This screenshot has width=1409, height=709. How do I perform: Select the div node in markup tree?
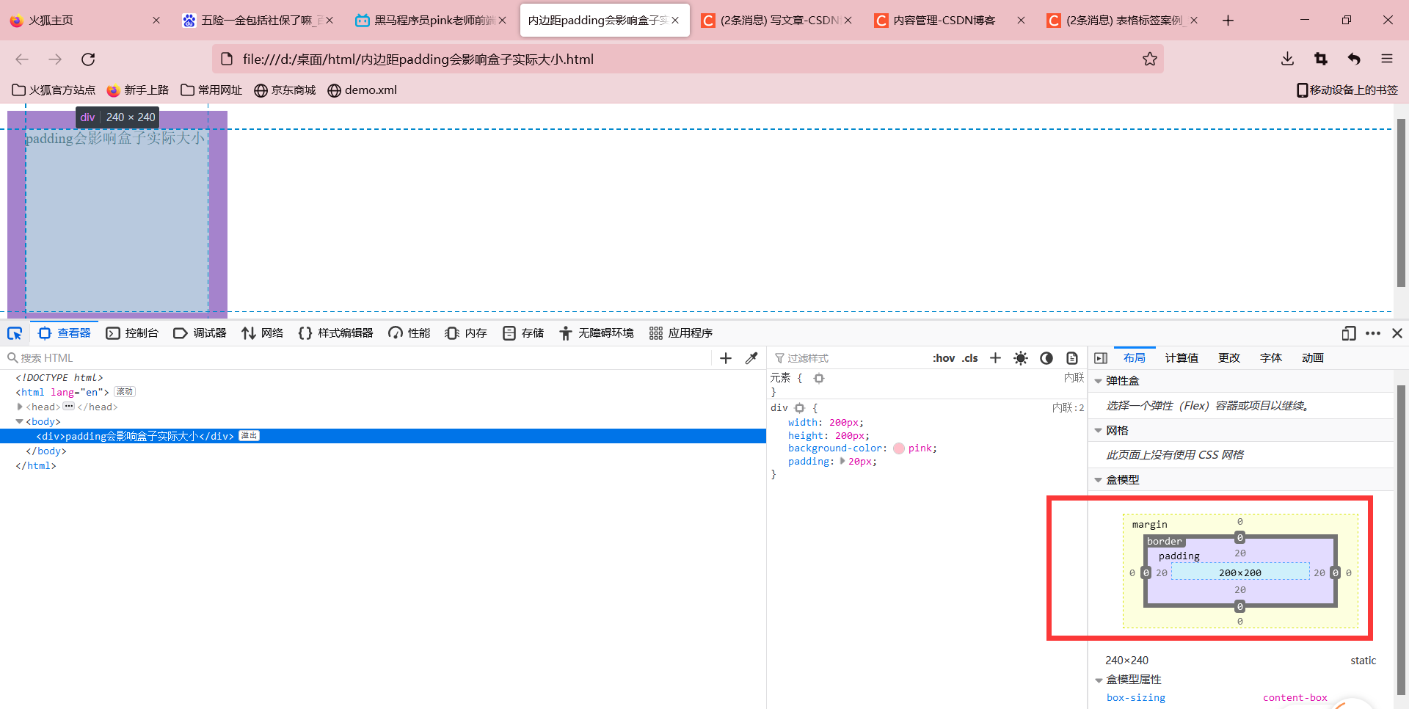tap(382, 436)
